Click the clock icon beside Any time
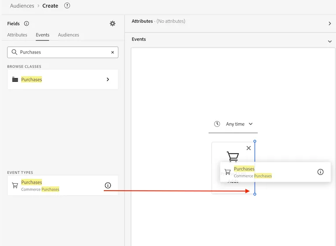 pos(217,124)
